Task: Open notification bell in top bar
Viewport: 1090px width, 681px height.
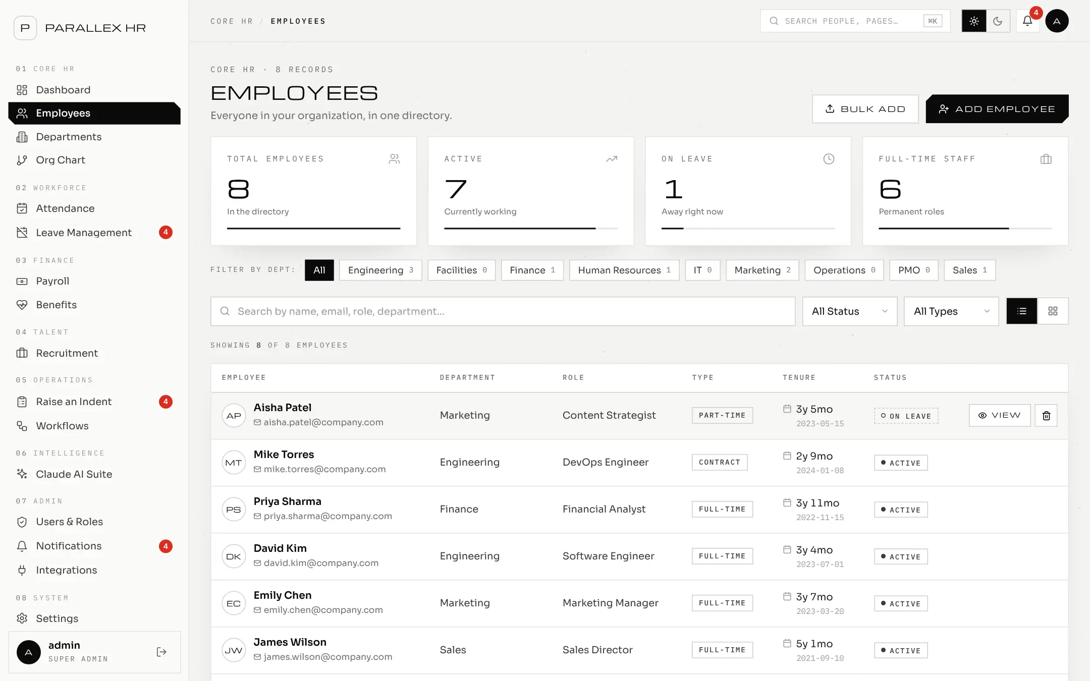Action: tap(1027, 21)
